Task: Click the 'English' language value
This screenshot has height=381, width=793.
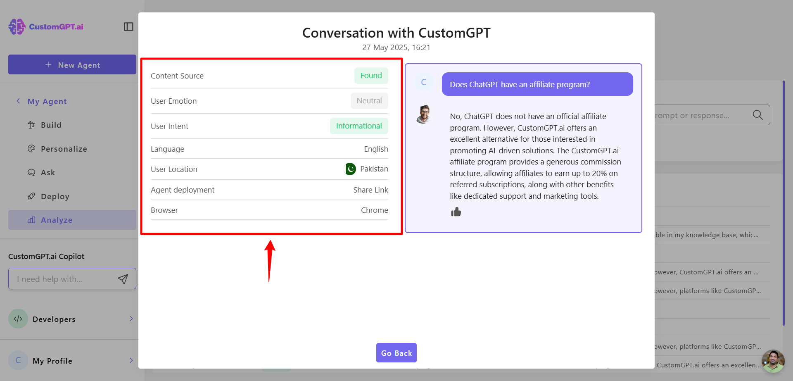Action: tap(376, 149)
